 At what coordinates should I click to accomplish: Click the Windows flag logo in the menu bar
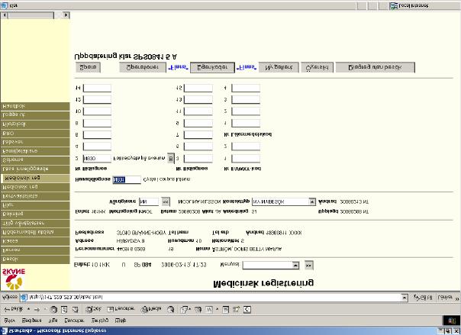tap(451, 321)
